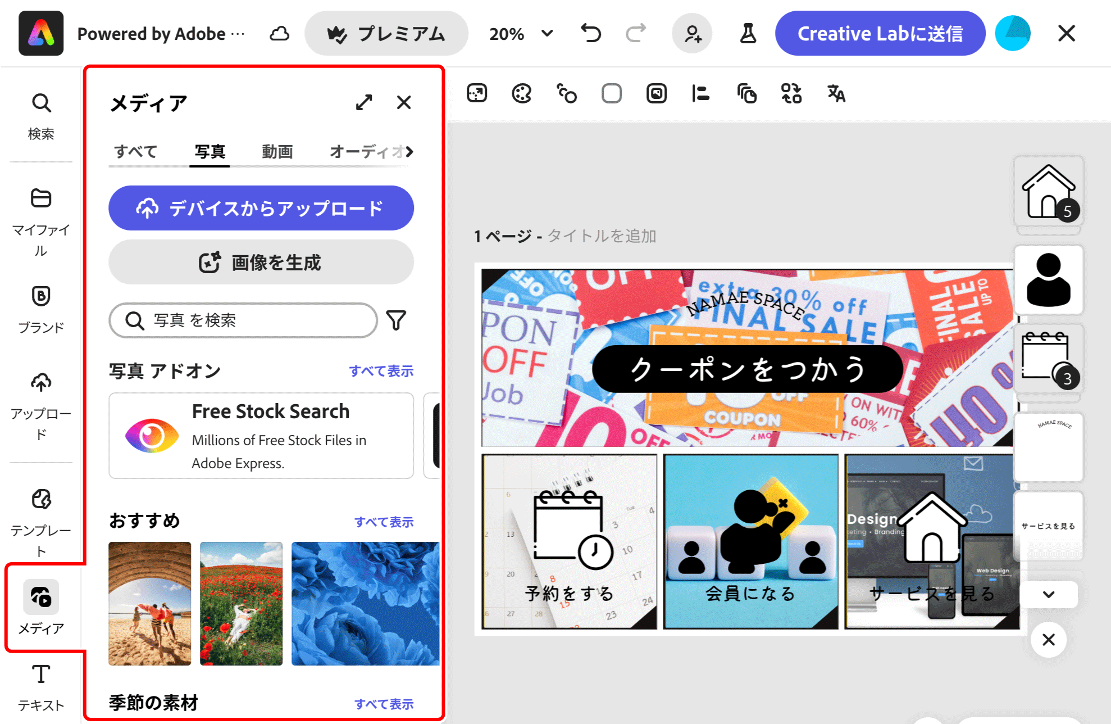Open the マイファイル panel
Screen dimensions: 1111x724
click(x=40, y=216)
